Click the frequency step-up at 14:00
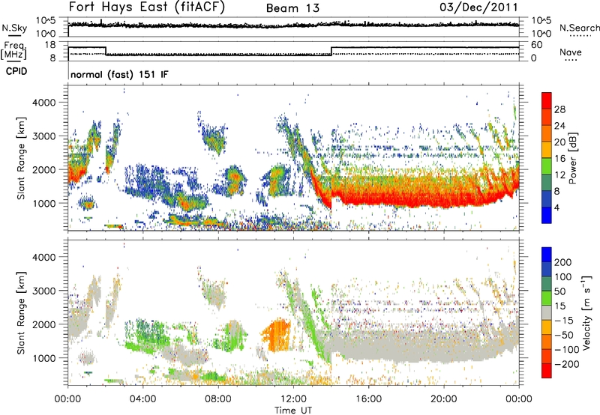600x415 pixels. pyautogui.click(x=331, y=51)
